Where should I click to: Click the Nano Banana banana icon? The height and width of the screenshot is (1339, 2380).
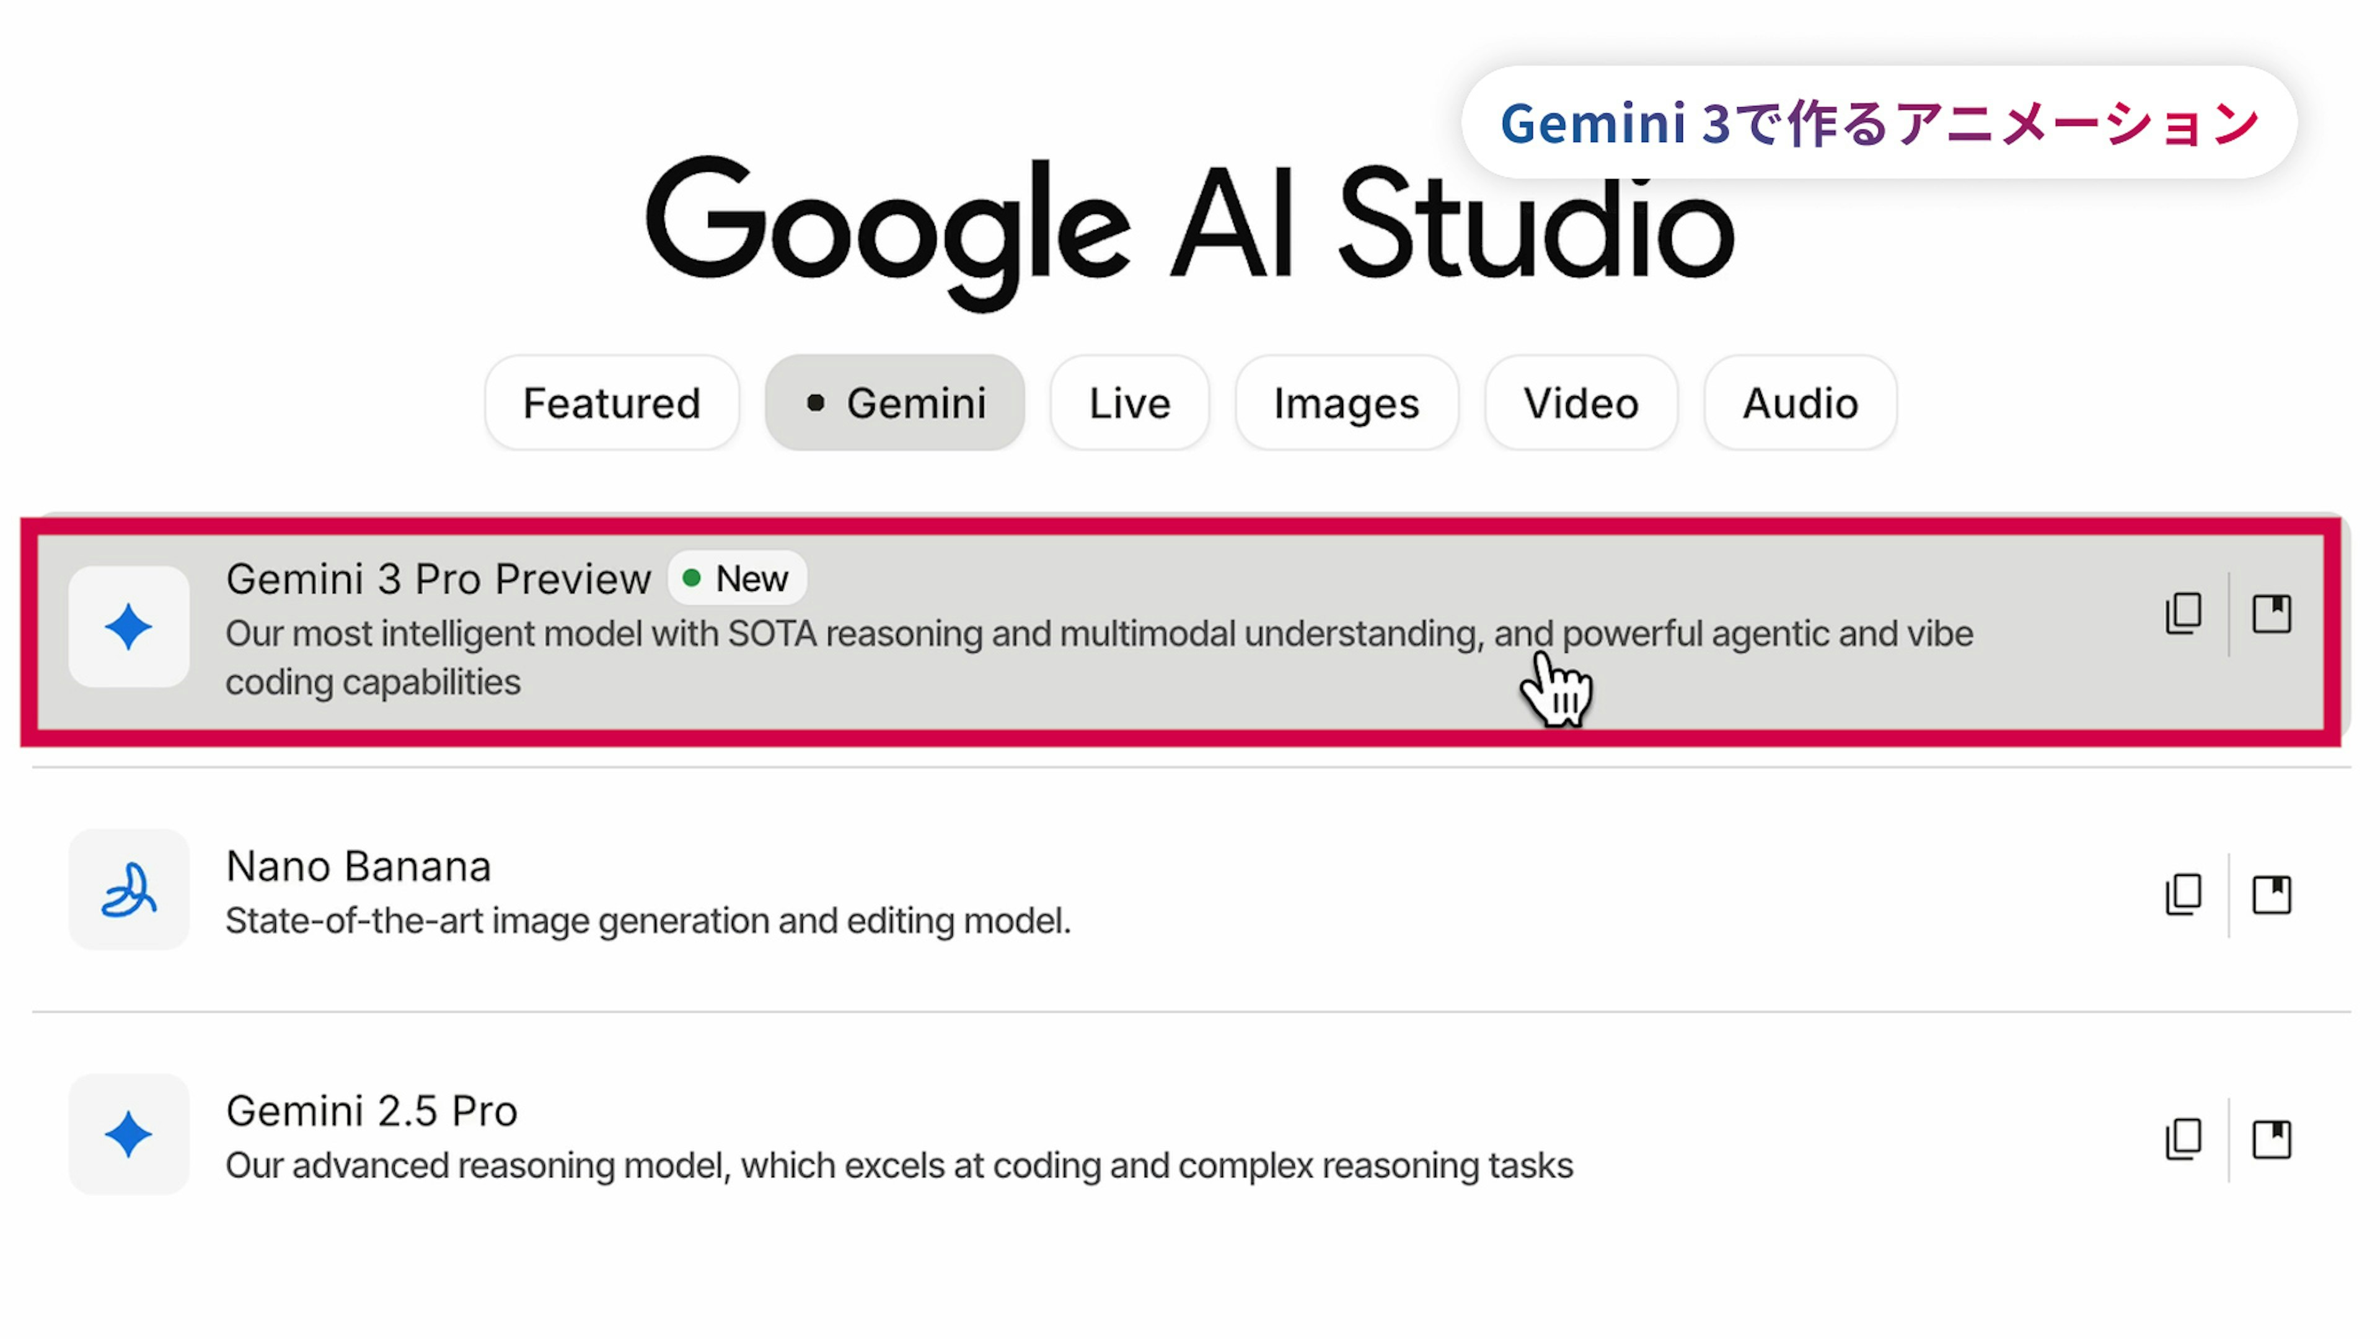(x=128, y=890)
